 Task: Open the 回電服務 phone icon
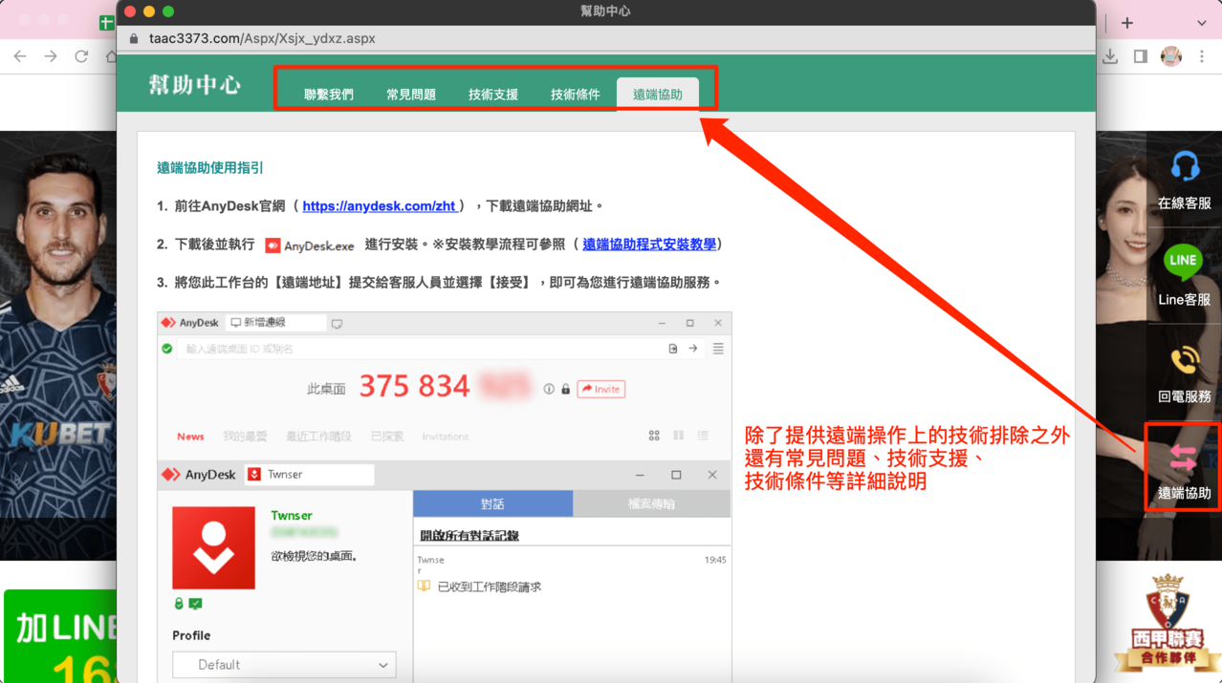point(1184,361)
